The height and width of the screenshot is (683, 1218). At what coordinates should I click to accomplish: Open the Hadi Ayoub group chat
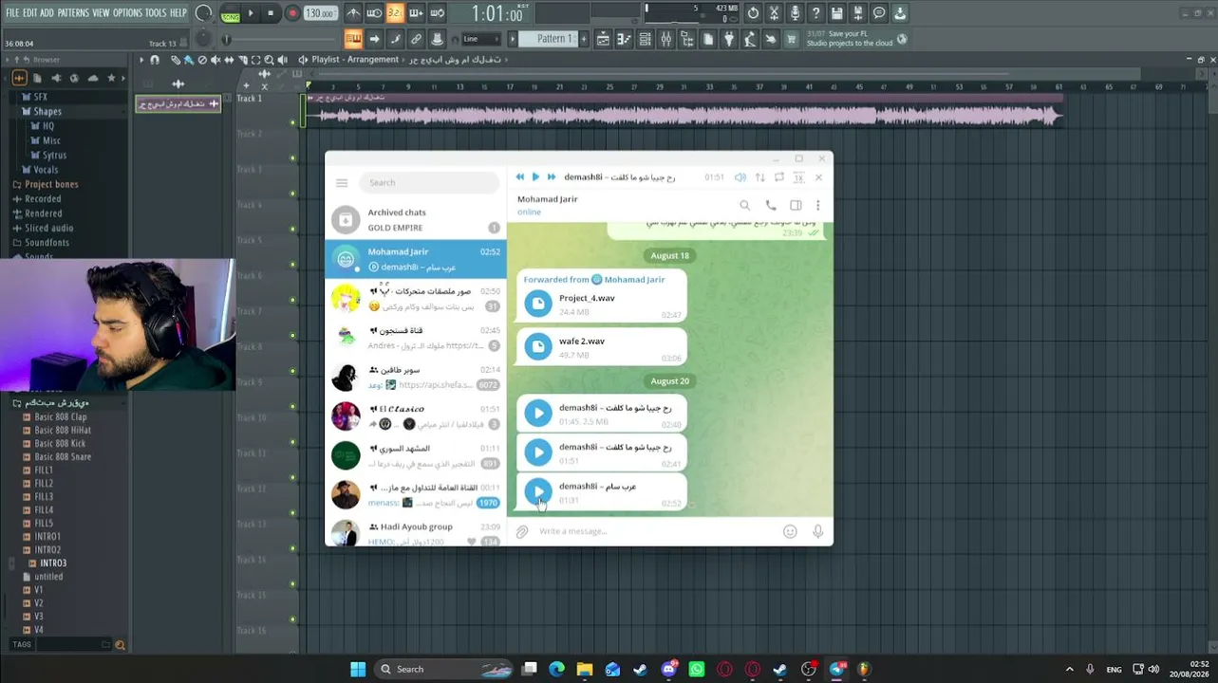tap(416, 533)
